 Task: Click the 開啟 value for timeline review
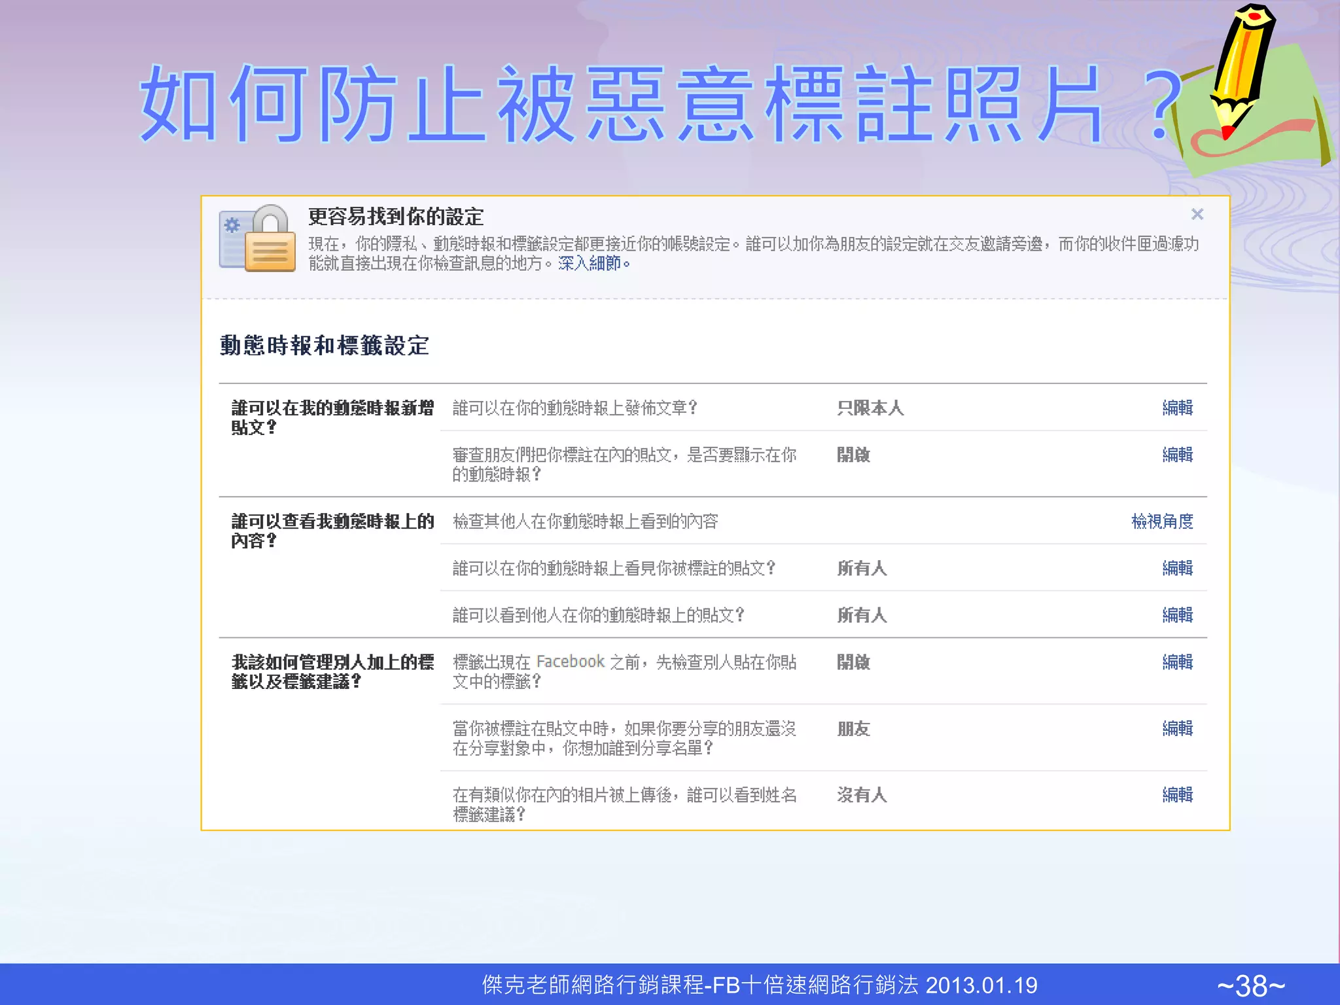tap(853, 454)
